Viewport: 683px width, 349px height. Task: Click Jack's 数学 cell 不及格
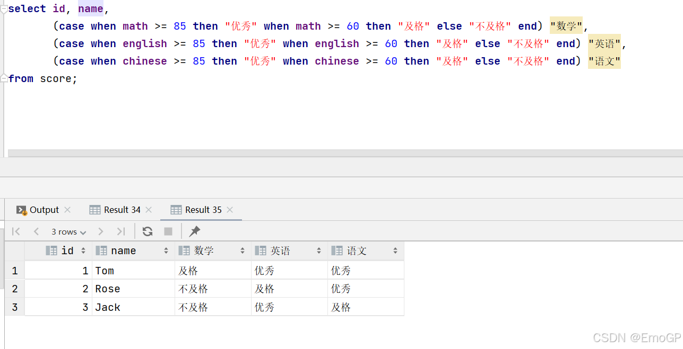tap(213, 307)
